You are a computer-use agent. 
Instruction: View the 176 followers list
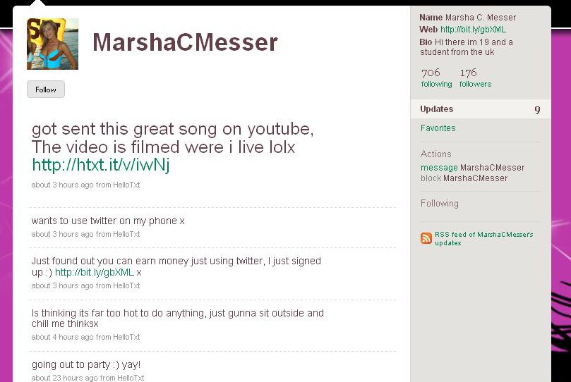pyautogui.click(x=475, y=78)
